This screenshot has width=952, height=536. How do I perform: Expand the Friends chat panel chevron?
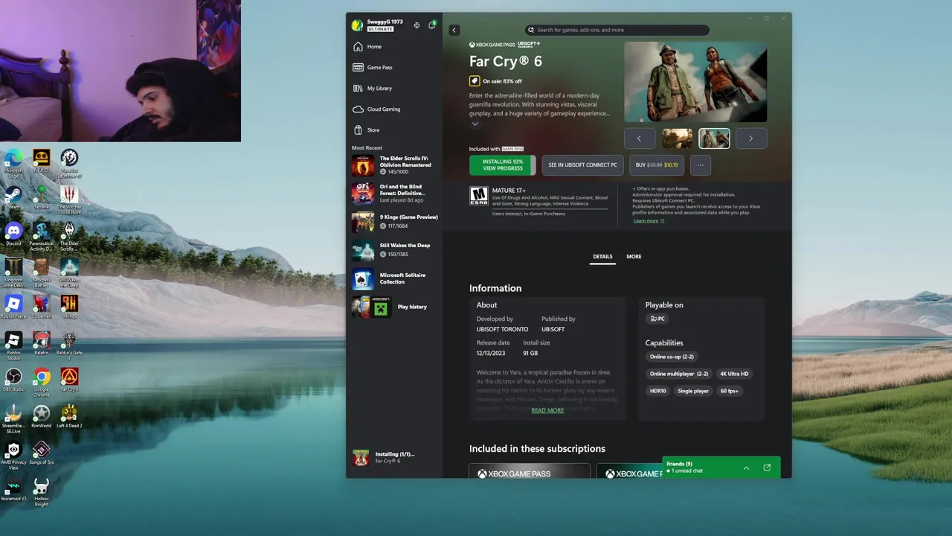746,468
